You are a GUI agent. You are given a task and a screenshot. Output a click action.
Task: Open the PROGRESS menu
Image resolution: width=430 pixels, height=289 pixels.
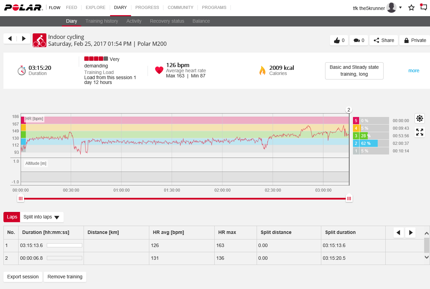point(147,8)
